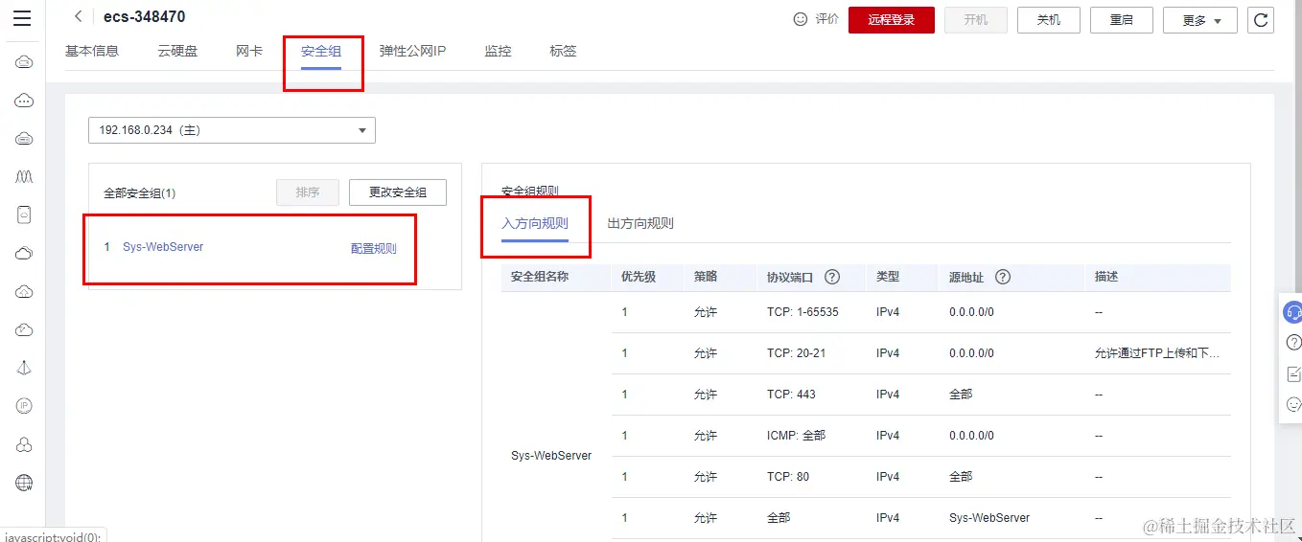Click the cloud with three dots sidebar icon

(25, 101)
